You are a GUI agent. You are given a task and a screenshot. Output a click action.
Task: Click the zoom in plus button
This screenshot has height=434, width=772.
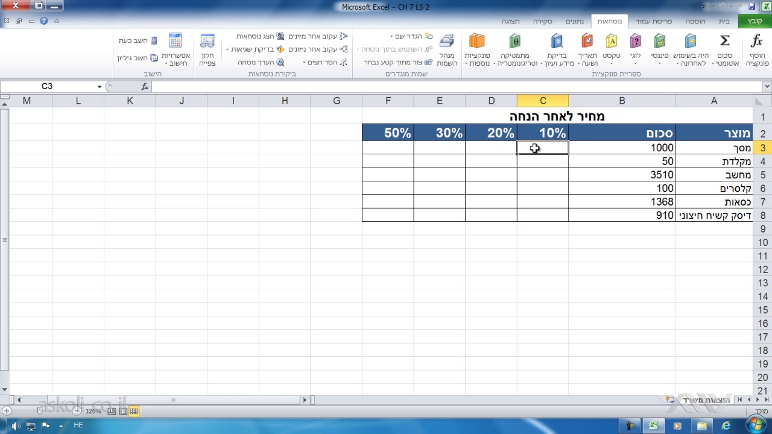click(7, 411)
